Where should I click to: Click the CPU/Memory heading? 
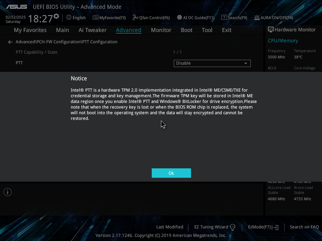pos(283,40)
